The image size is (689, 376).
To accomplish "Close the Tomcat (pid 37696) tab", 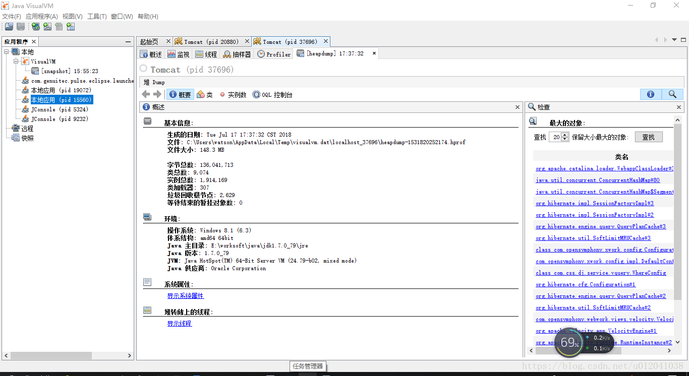I will (326, 41).
